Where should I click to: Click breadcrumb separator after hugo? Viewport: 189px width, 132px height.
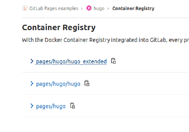[108, 9]
